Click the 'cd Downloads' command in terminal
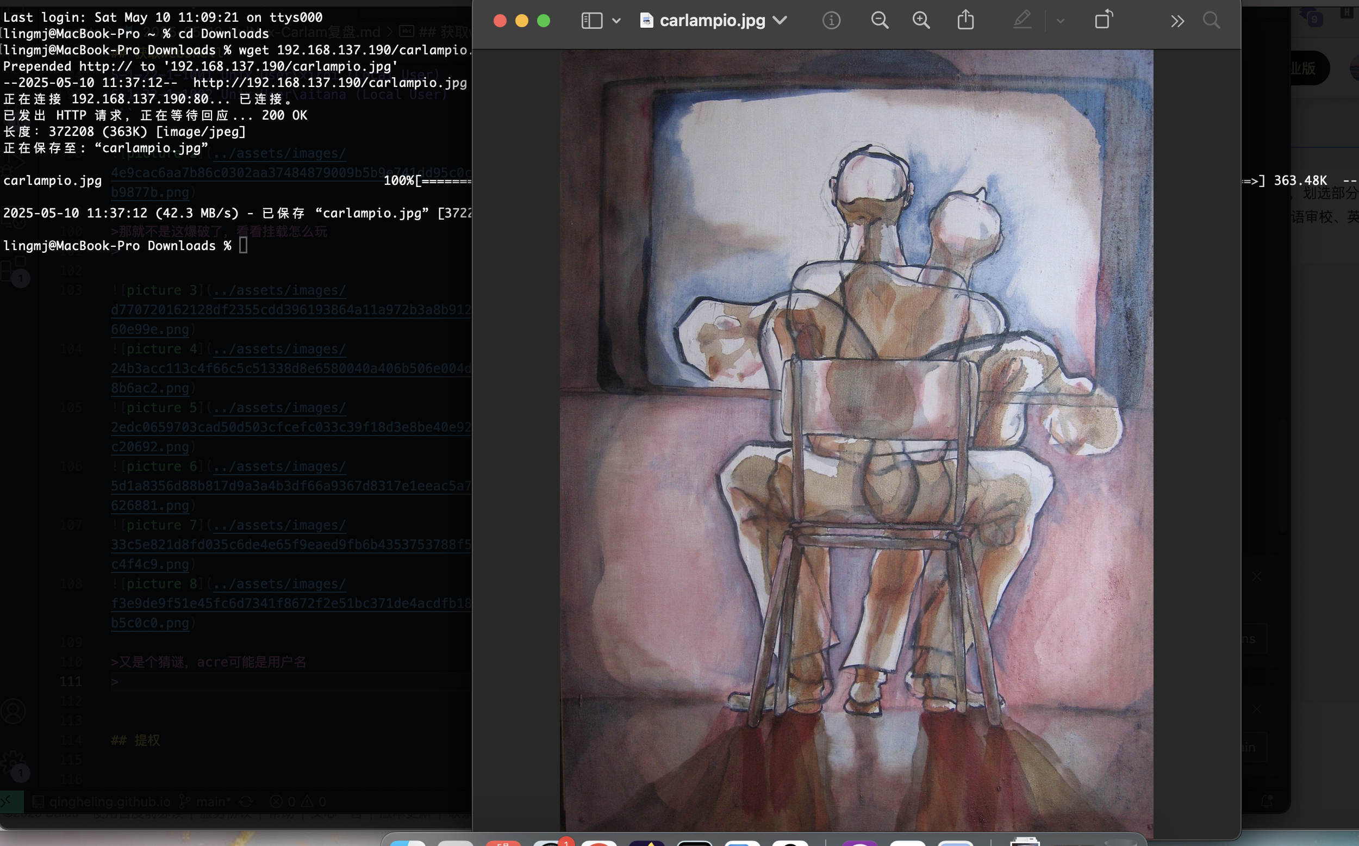Image resolution: width=1359 pixels, height=846 pixels. pos(224,34)
